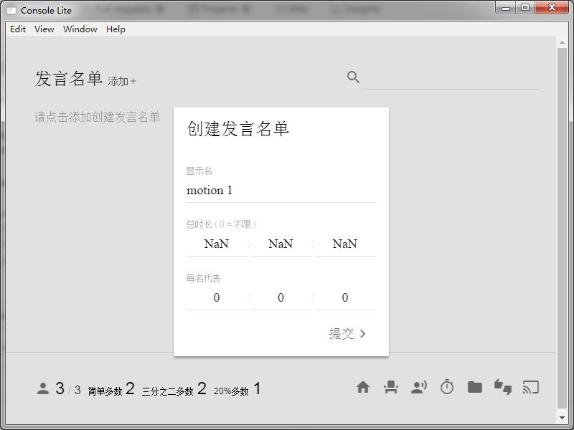Image resolution: width=574 pixels, height=430 pixels.
Task: Open the folder/files icon
Action: pos(475,387)
